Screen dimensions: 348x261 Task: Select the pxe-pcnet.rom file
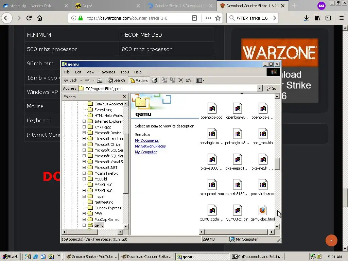coord(211,188)
